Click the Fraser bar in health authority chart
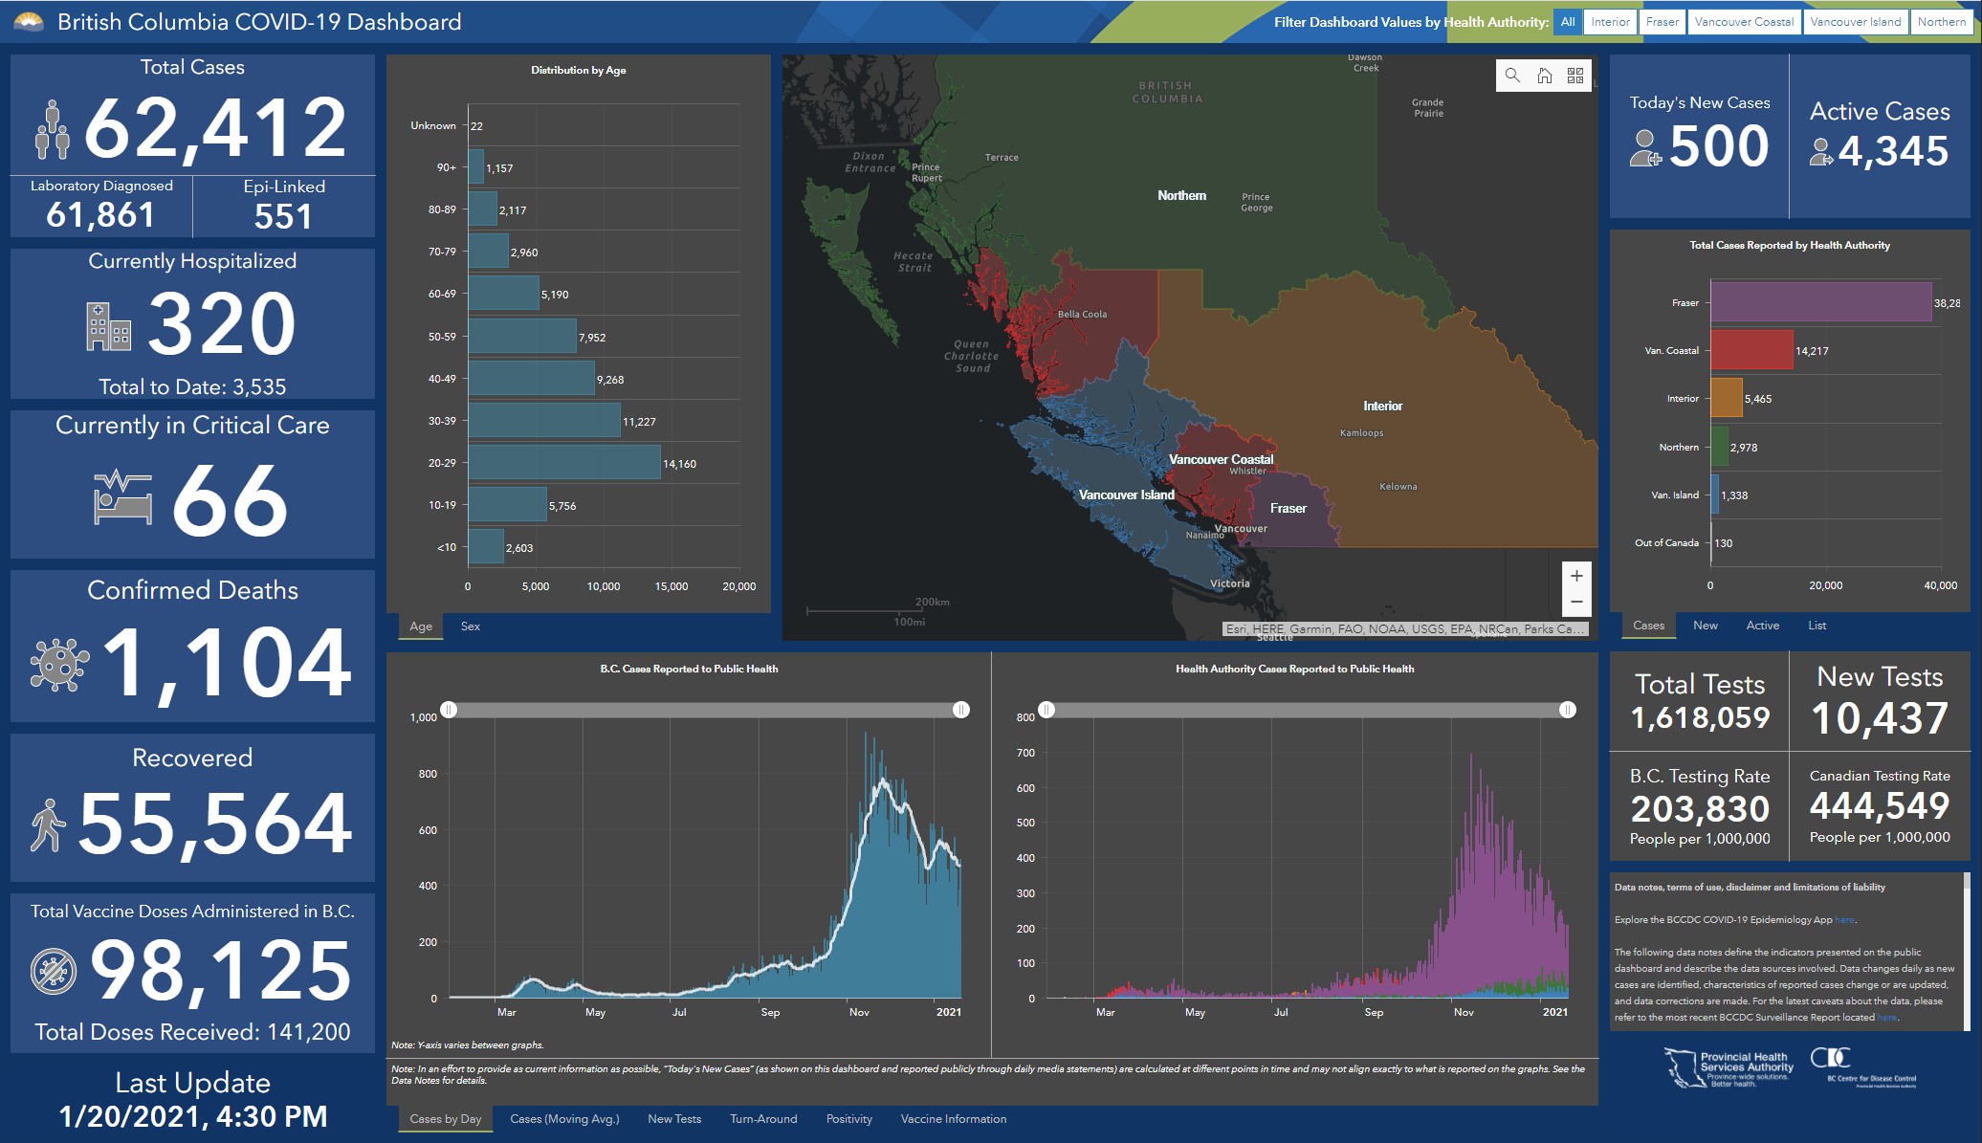This screenshot has height=1143, width=1982. coord(1821,302)
